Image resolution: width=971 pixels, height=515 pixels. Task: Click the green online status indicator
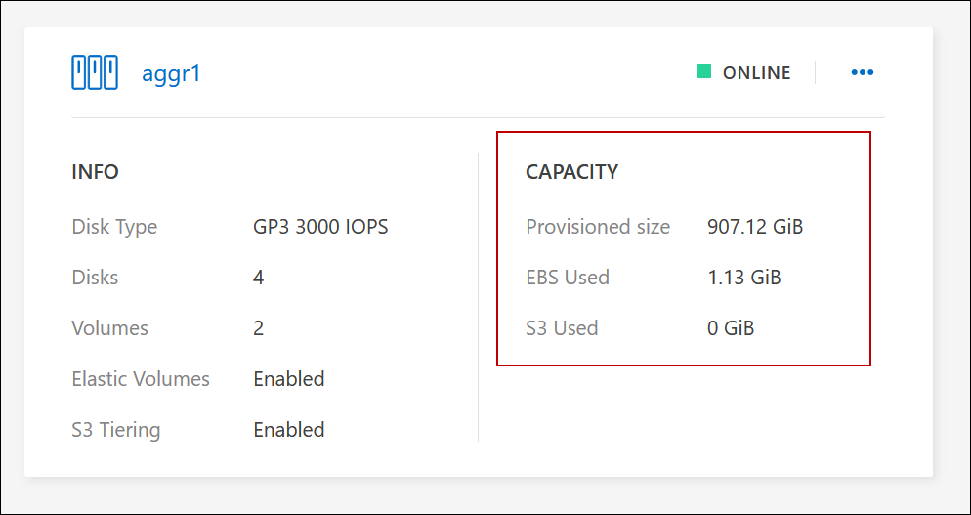coord(703,71)
